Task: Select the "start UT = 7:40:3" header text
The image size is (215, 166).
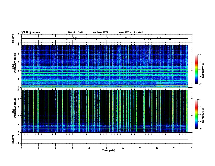Action: point(131,33)
